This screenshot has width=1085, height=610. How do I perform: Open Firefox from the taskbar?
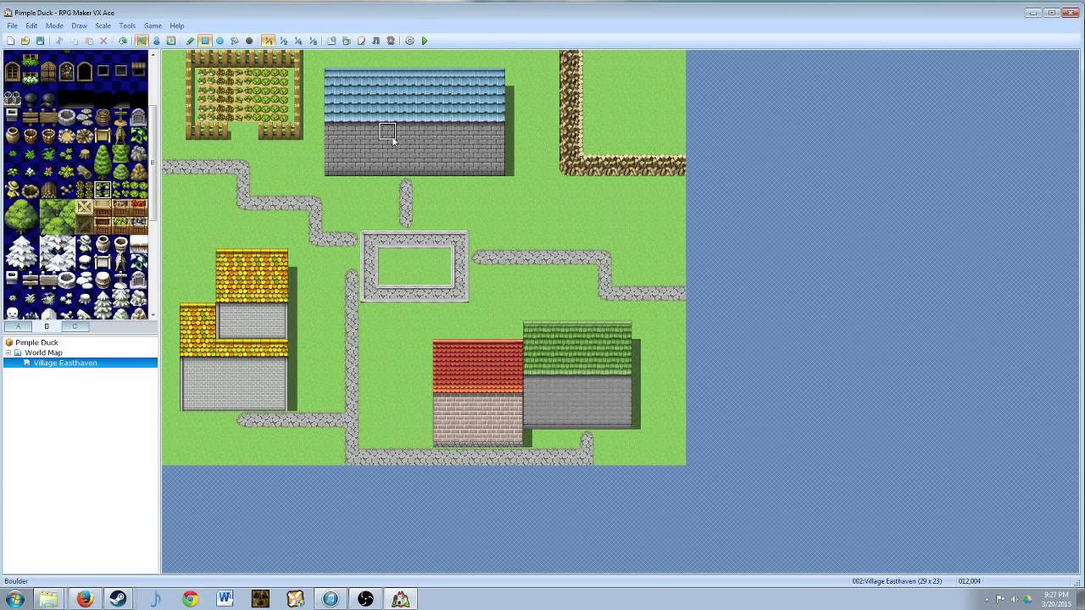pyautogui.click(x=85, y=599)
